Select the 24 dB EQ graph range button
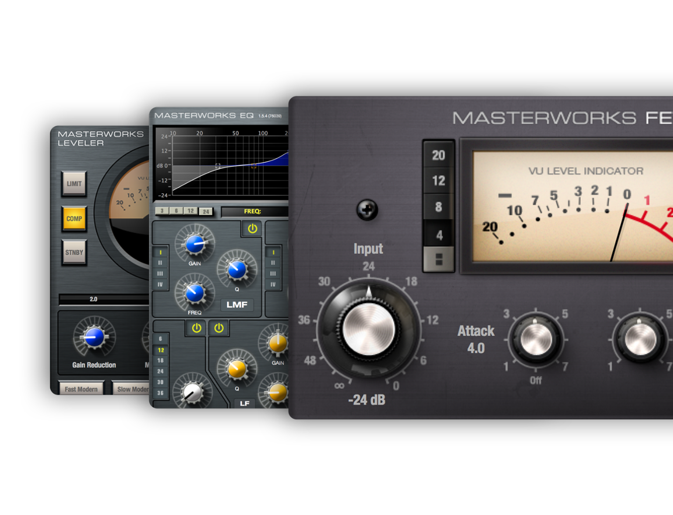The image size is (673, 515). (x=206, y=211)
